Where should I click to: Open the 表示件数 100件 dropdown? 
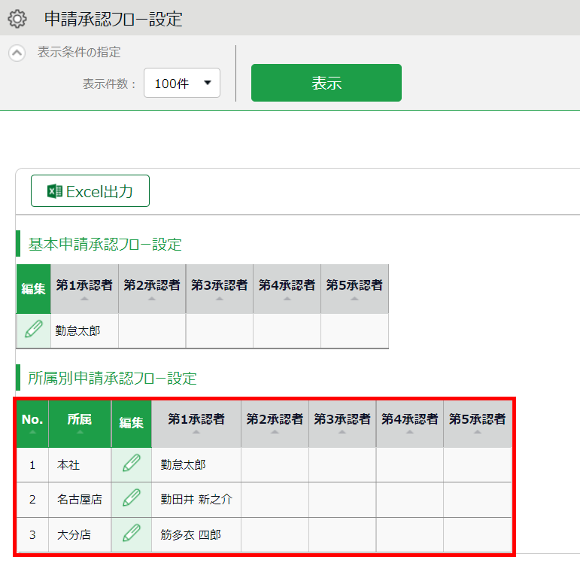[x=182, y=83]
